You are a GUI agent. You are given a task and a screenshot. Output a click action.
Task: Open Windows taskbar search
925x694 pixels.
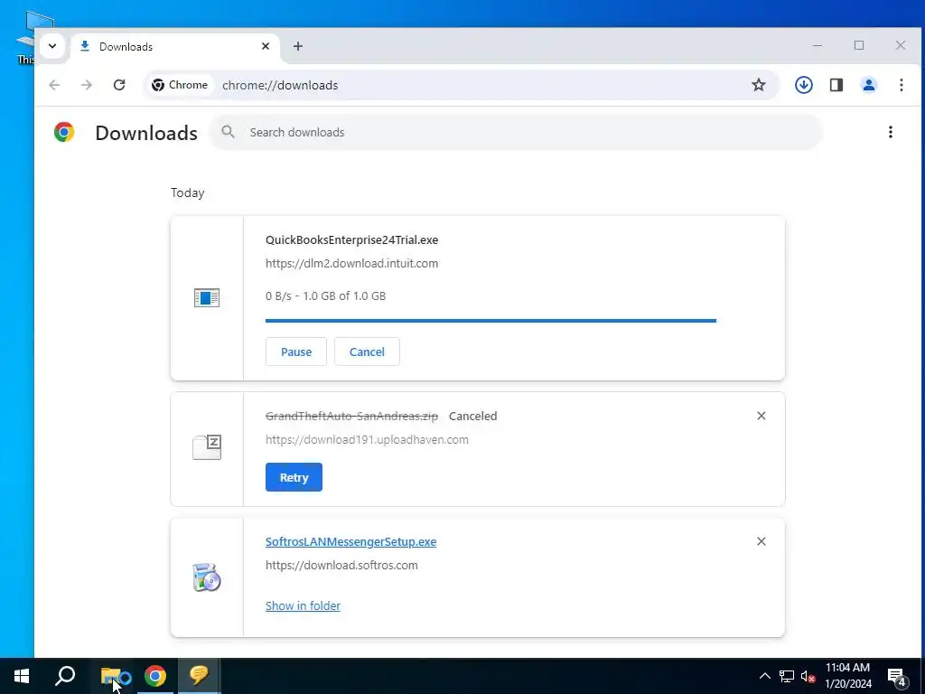click(65, 676)
